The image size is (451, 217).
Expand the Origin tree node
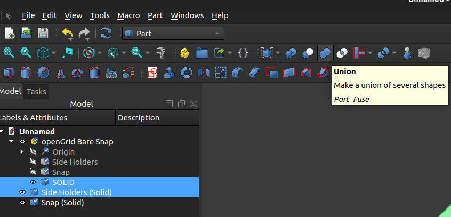click(x=22, y=152)
